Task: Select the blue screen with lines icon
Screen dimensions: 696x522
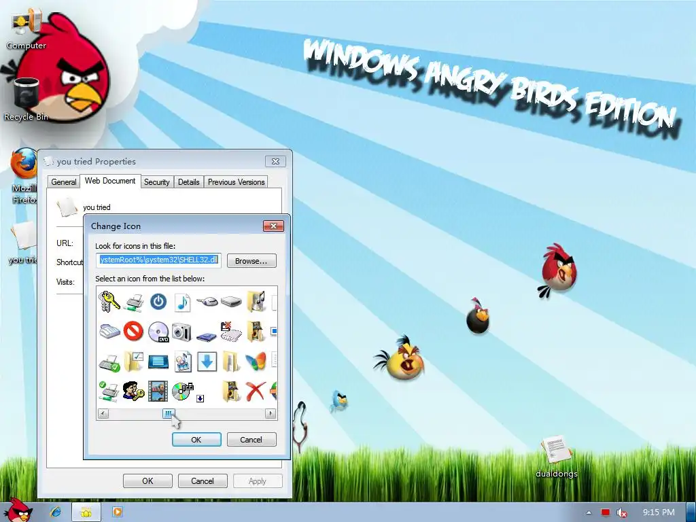Action: point(158,362)
